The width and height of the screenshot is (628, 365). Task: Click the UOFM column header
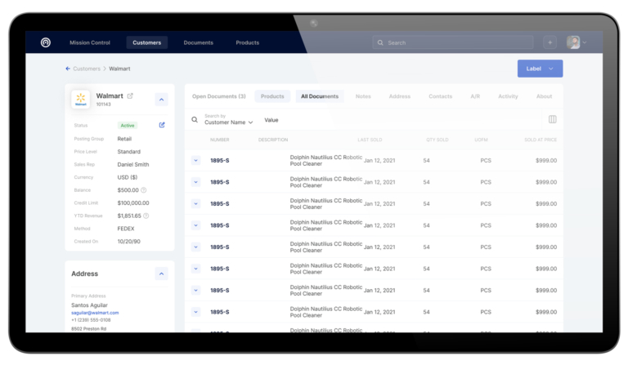pyautogui.click(x=481, y=140)
